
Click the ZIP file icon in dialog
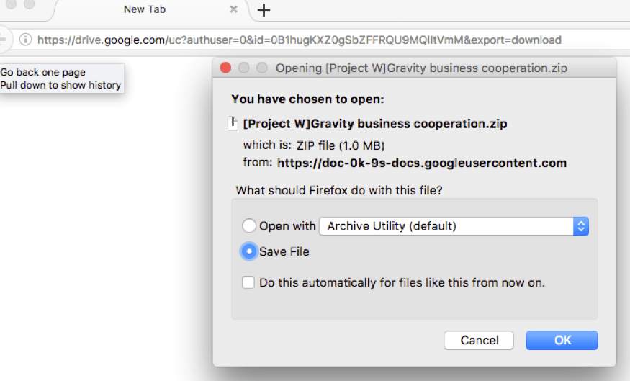pos(233,123)
